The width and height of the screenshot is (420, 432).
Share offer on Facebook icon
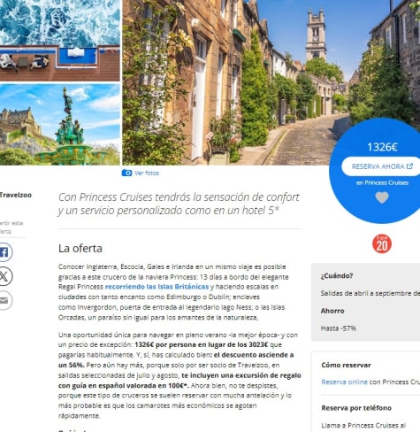click(4, 252)
